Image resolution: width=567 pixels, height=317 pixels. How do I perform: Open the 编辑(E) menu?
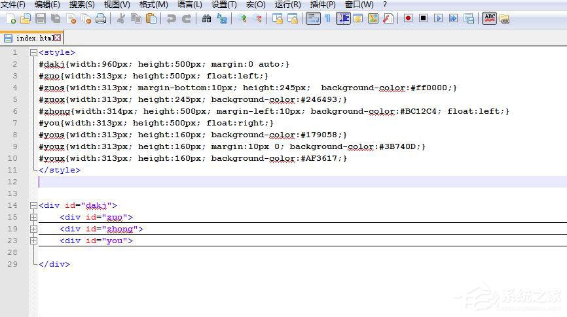[x=47, y=5]
